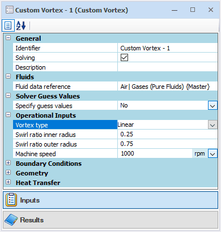The height and width of the screenshot is (232, 221).
Task: Maximize the Custom Vortex window
Action: [x=193, y=10]
